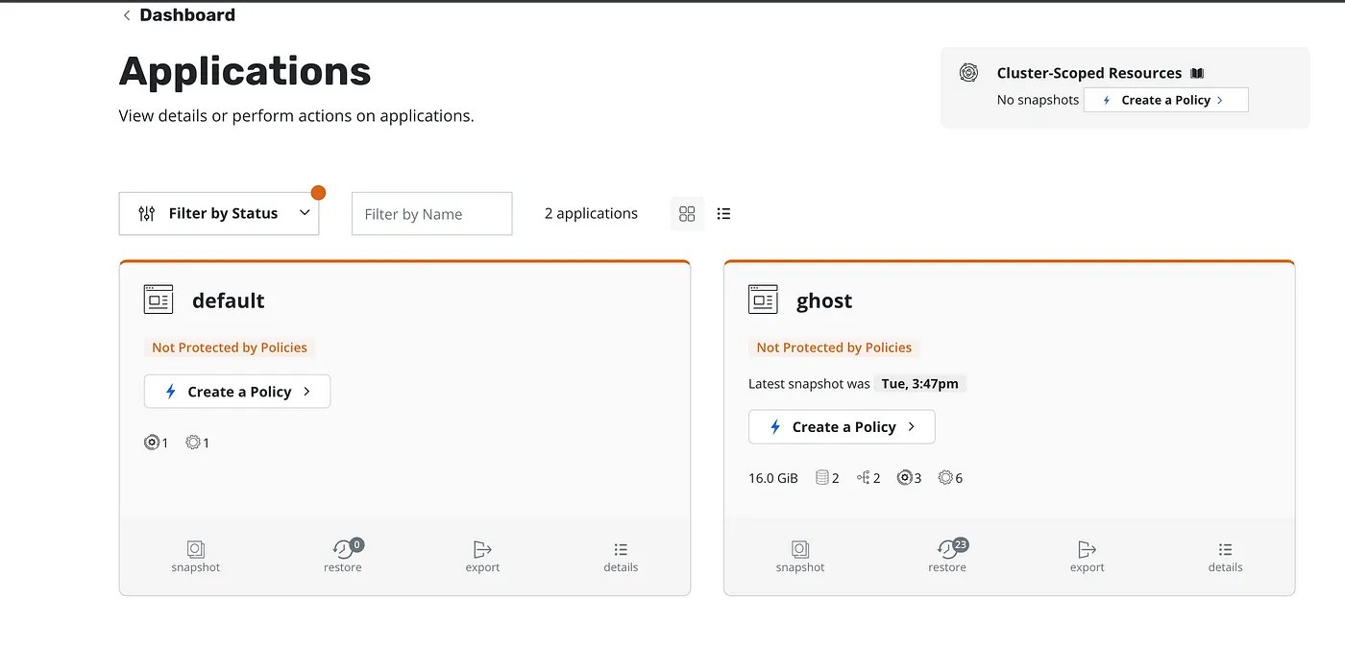Open details of ghost application
Image resolution: width=1345 pixels, height=671 pixels.
click(x=1225, y=550)
